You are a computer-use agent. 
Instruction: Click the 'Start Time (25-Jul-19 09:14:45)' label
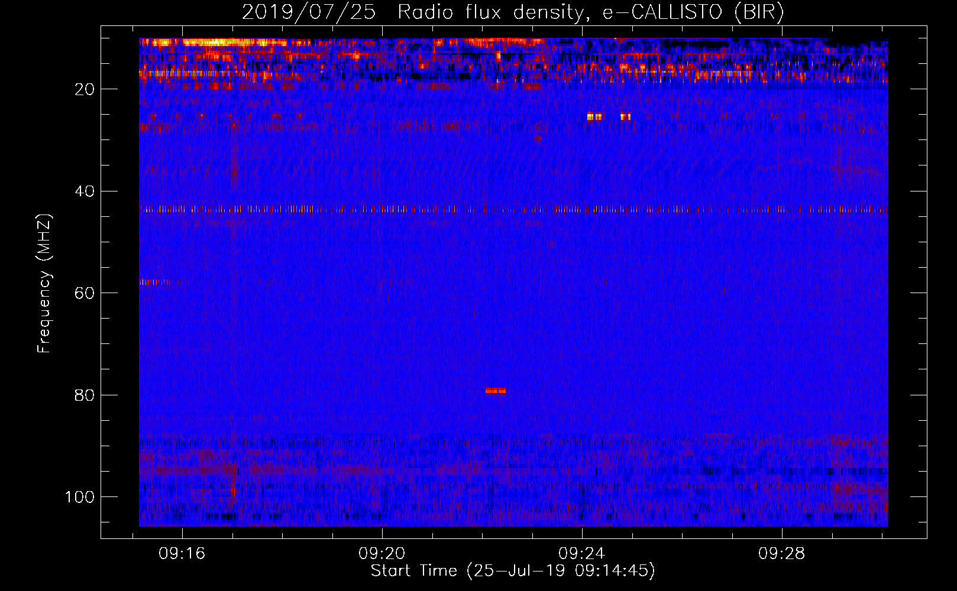(513, 571)
